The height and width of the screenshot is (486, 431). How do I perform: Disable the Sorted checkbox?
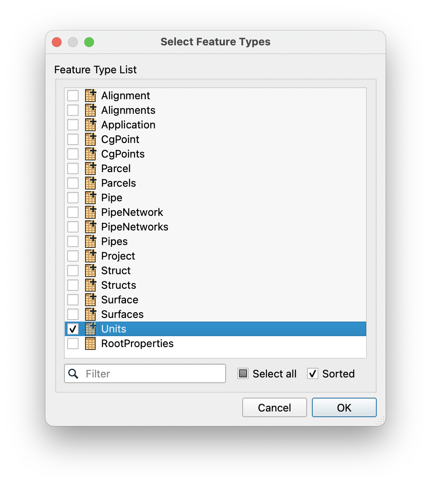pyautogui.click(x=313, y=373)
